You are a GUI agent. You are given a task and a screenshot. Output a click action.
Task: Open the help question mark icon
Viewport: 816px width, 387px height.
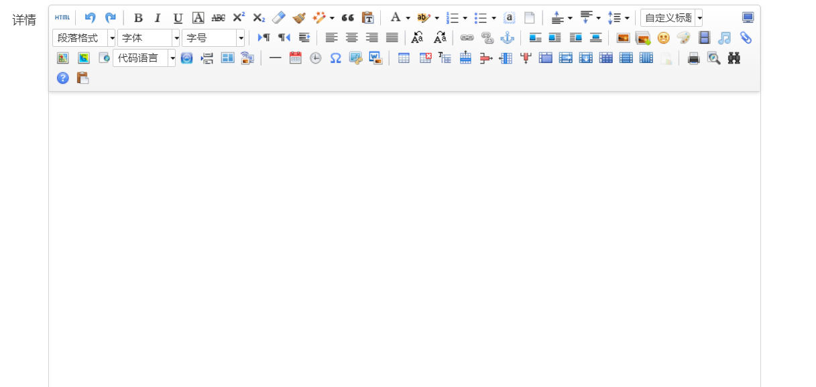[x=62, y=78]
